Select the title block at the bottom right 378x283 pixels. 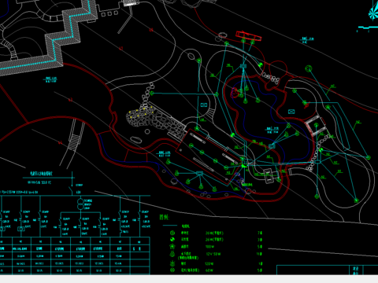click(x=328, y=270)
